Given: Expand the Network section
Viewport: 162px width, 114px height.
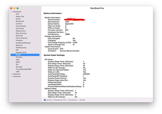Looking at the screenshot, I should 12,74.
